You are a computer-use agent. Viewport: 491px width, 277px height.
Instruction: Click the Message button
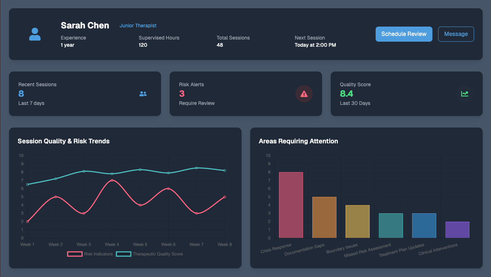[x=456, y=34]
